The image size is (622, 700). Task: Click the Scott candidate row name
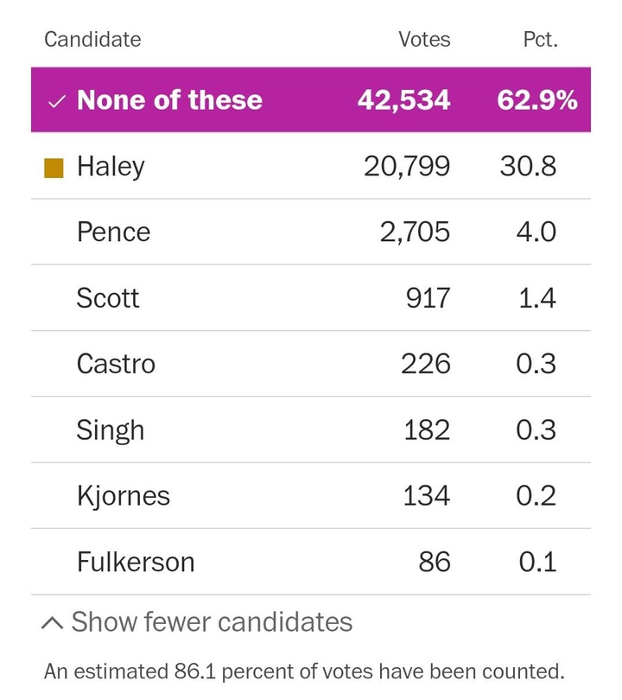tap(108, 298)
